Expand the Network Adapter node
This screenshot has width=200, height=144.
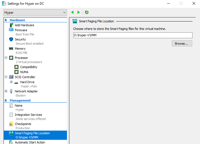pos(6,91)
